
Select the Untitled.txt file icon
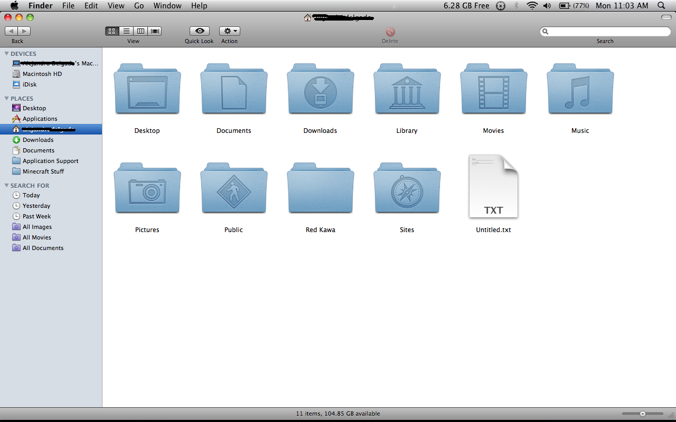[x=494, y=186]
